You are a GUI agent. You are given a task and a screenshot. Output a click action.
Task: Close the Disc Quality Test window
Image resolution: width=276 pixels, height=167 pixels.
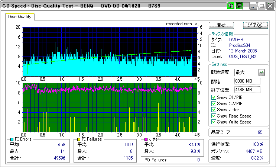click(x=270, y=6)
